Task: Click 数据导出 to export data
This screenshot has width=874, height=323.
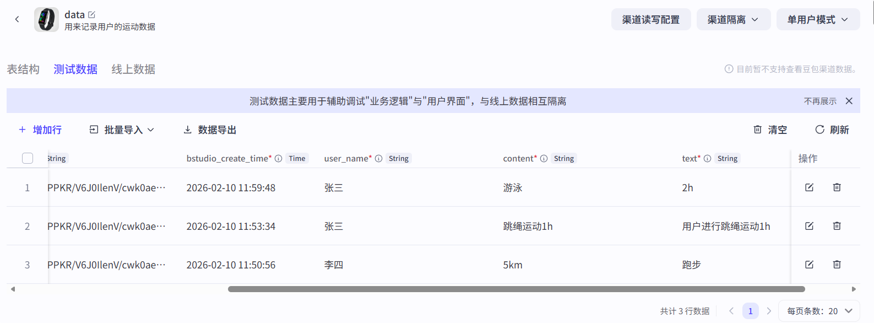Action: [x=210, y=130]
